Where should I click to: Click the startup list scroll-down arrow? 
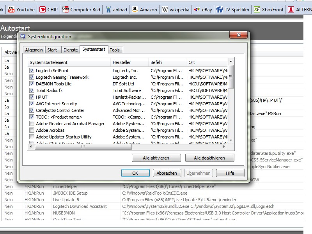click(x=231, y=140)
